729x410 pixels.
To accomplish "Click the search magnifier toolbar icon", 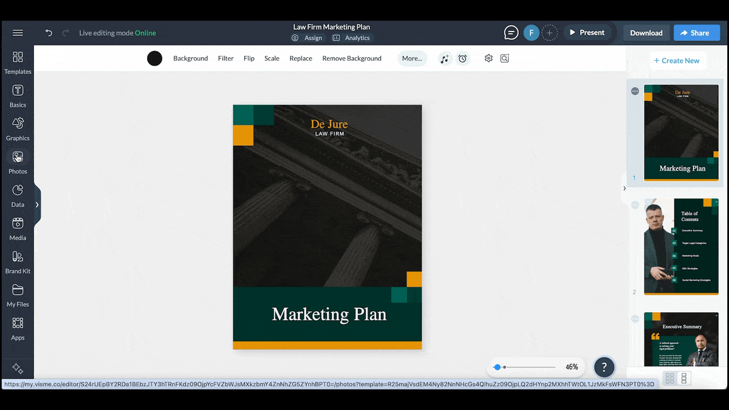I will point(505,58).
